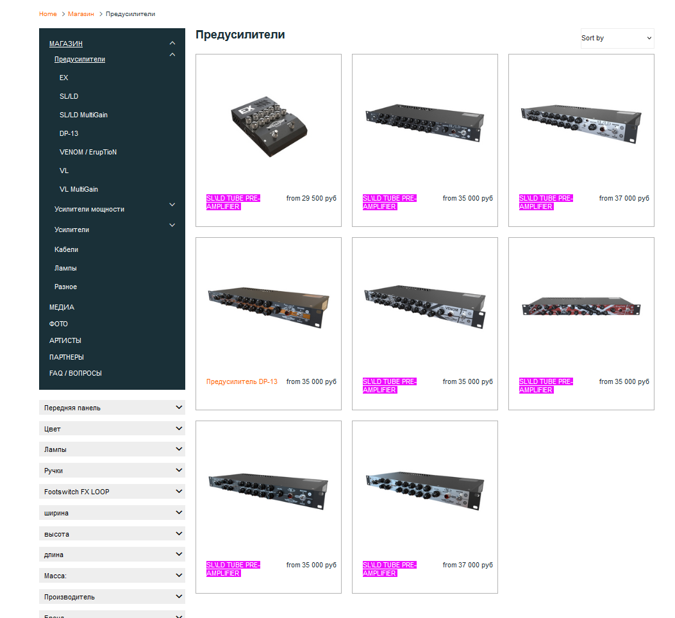Image resolution: width=675 pixels, height=618 pixels.
Task: Select the VL MultiGain subcategory
Action: [x=79, y=189]
